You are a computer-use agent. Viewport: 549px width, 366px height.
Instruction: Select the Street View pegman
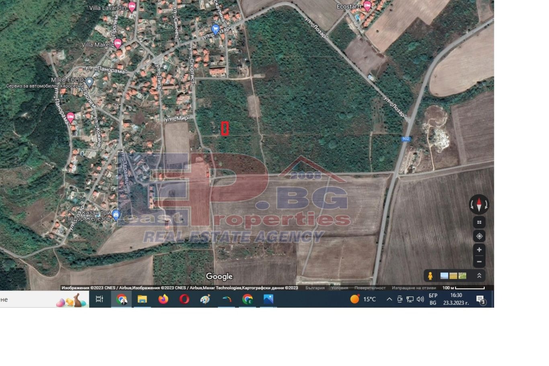430,276
